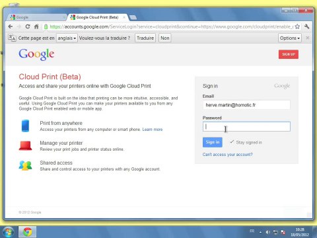
Task: Click the network tray icon
Action: [x=275, y=232]
